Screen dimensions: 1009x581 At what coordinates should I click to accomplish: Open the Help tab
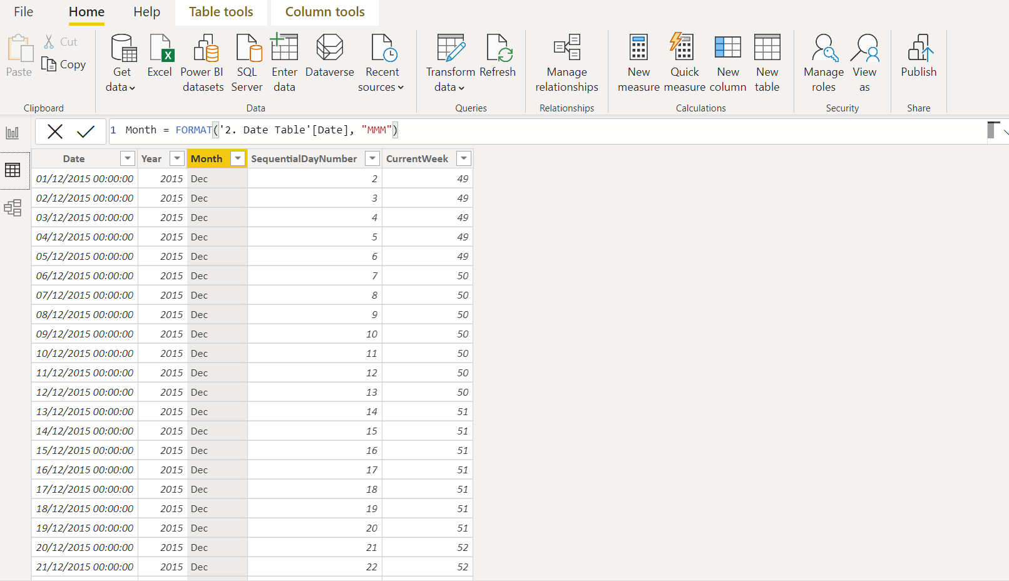pos(147,12)
